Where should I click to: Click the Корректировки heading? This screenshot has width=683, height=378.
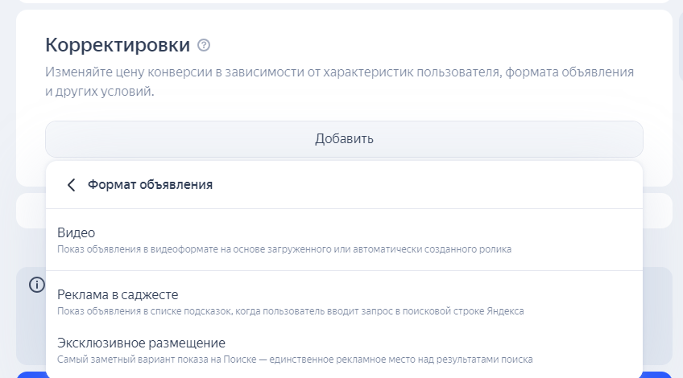pos(118,45)
